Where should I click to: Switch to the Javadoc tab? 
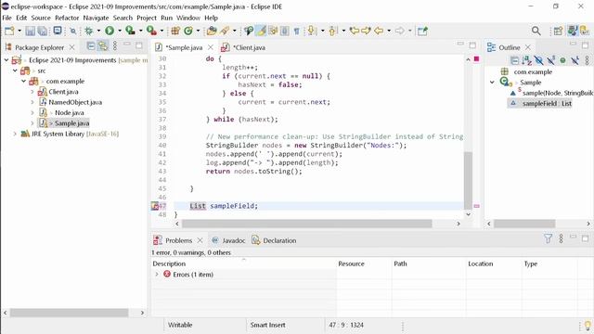tap(228, 240)
